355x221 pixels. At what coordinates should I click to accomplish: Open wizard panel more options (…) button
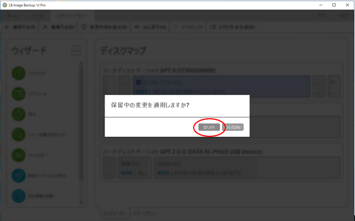click(x=76, y=51)
